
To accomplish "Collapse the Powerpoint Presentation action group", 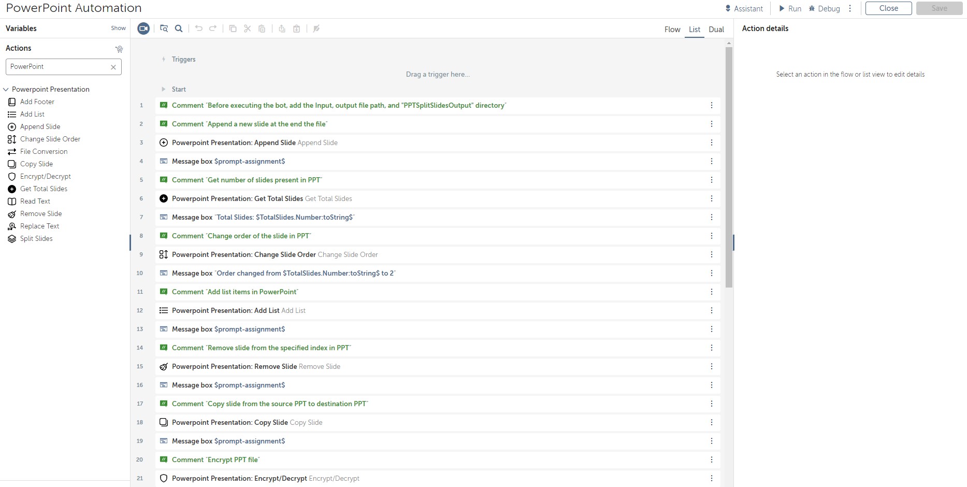I will click(6, 89).
